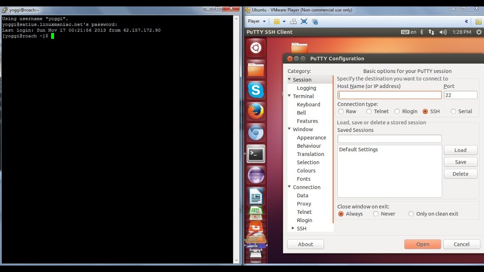The image size is (484, 272).
Task: Click the Port field showing 22
Action: (461, 95)
